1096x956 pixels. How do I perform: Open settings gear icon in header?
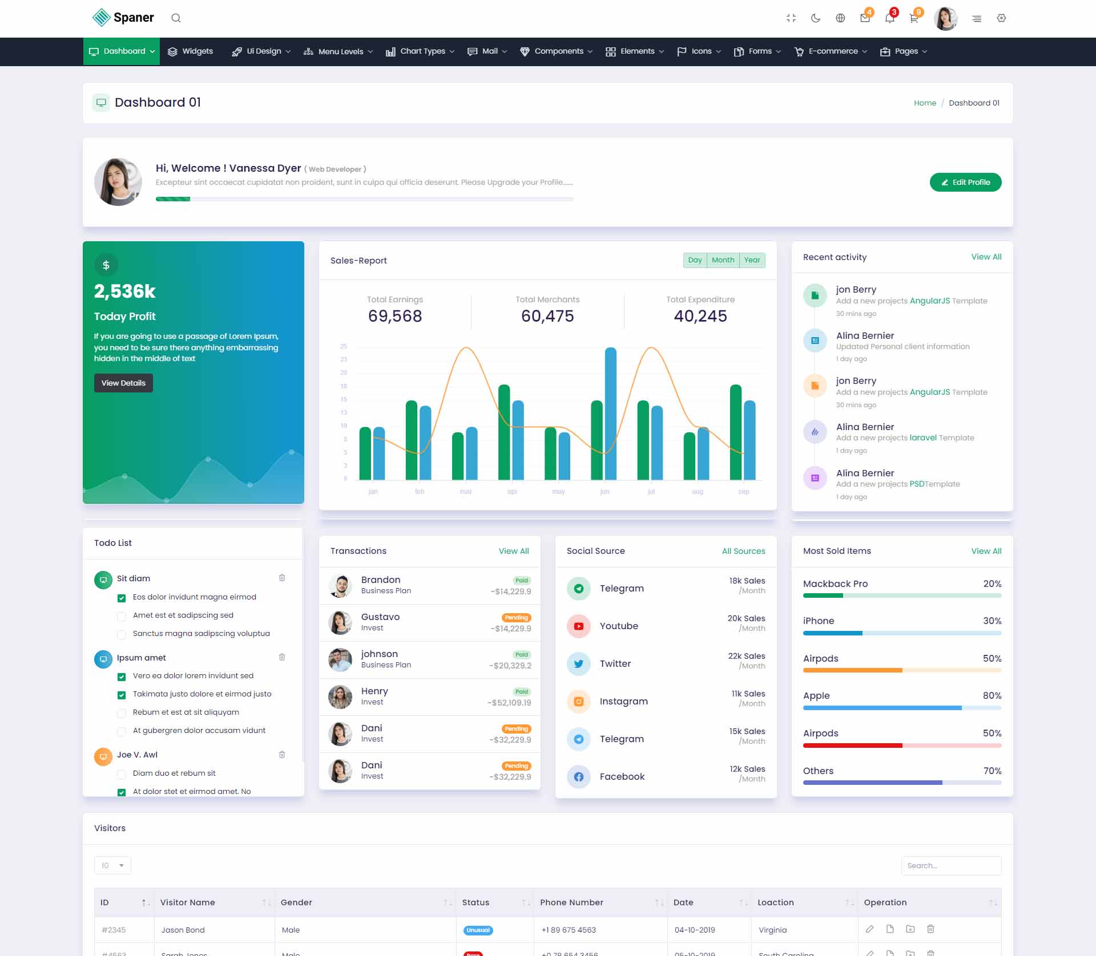pyautogui.click(x=1001, y=18)
